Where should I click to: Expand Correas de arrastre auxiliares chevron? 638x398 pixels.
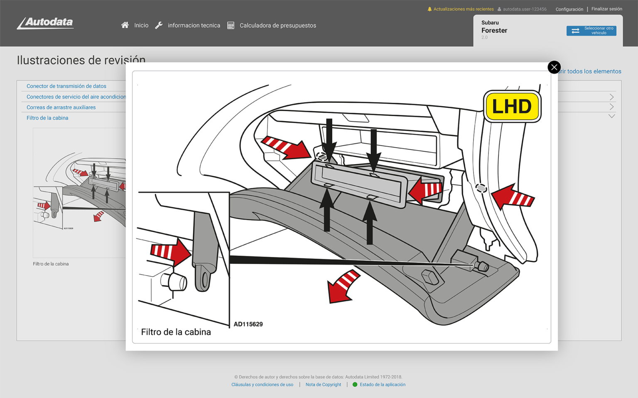611,107
